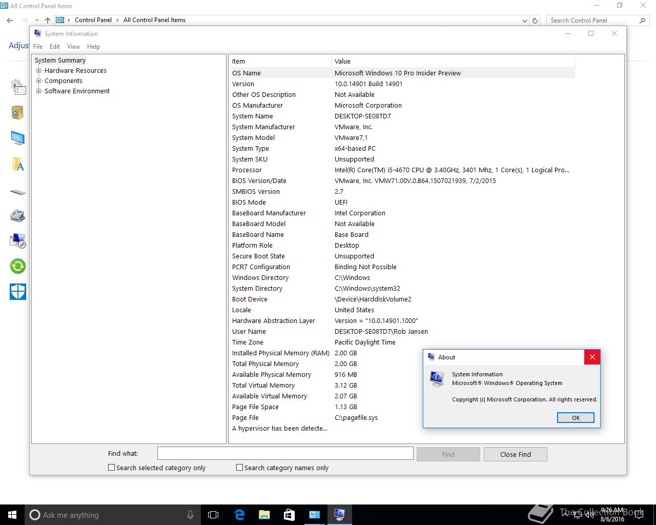This screenshot has width=656, height=525.
Task: Expand the Components tree node
Action: [x=39, y=81]
